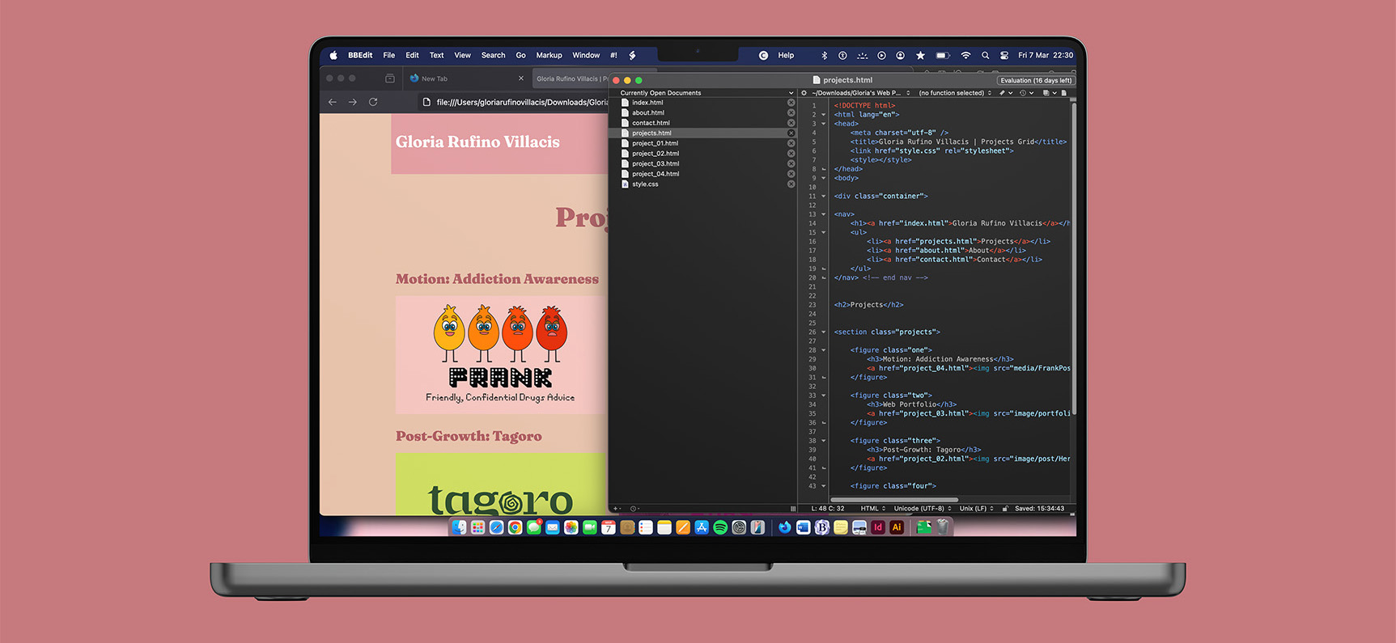Open project_04.html from the sidebar
Screen dimensions: 1396x643
[x=655, y=174]
